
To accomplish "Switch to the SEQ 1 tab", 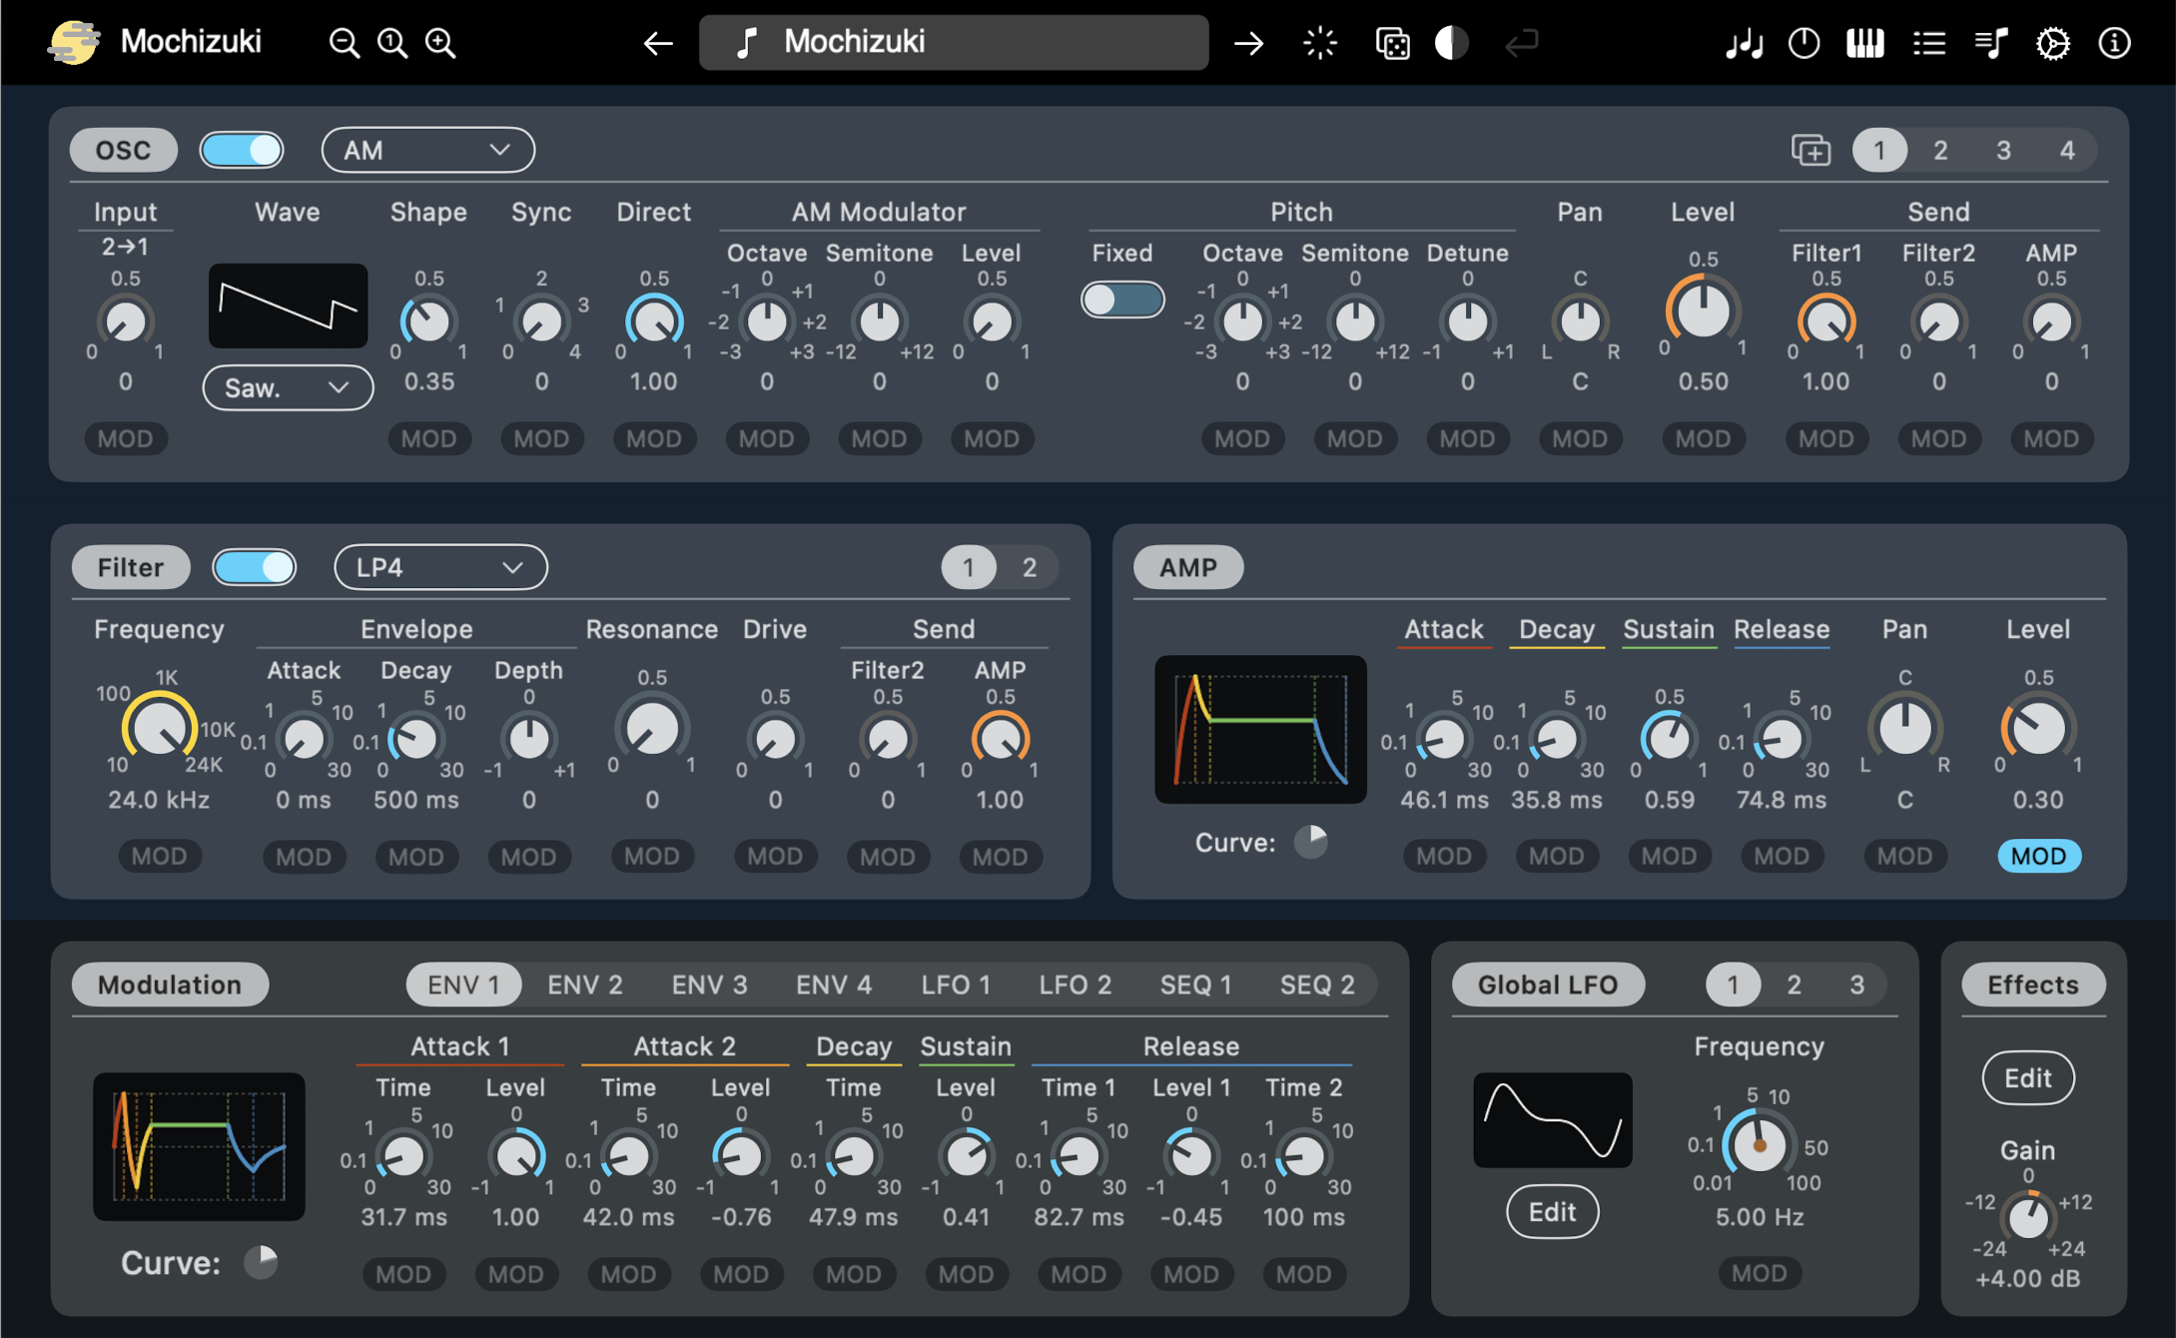I will click(1195, 985).
